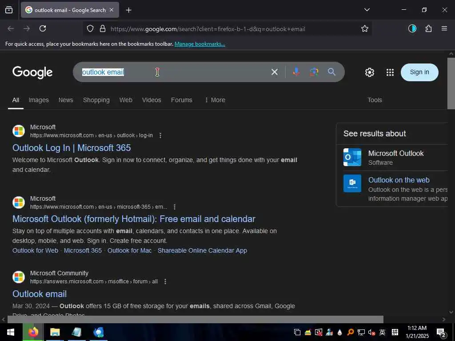
Task: Open options for answers.microsoft.com result
Action: point(165,282)
